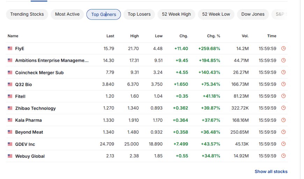The width and height of the screenshot is (304, 179).
Task: Click the Vol. column header
Action: click(245, 36)
